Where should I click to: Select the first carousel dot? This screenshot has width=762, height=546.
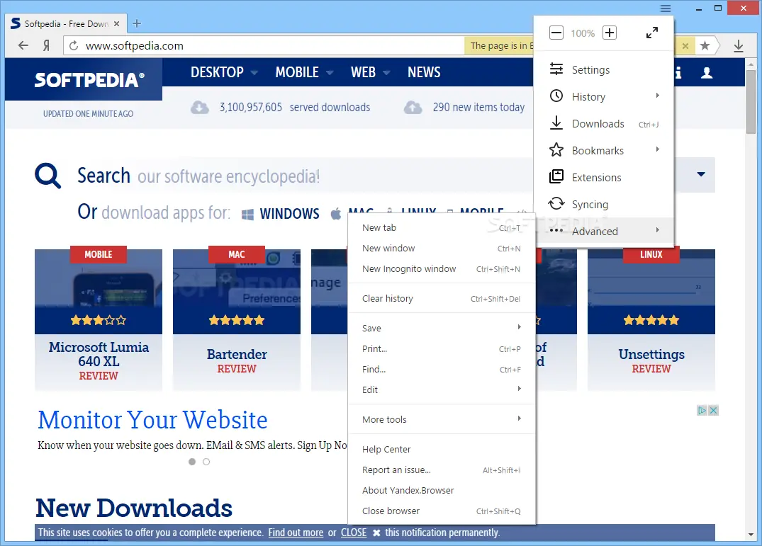192,462
